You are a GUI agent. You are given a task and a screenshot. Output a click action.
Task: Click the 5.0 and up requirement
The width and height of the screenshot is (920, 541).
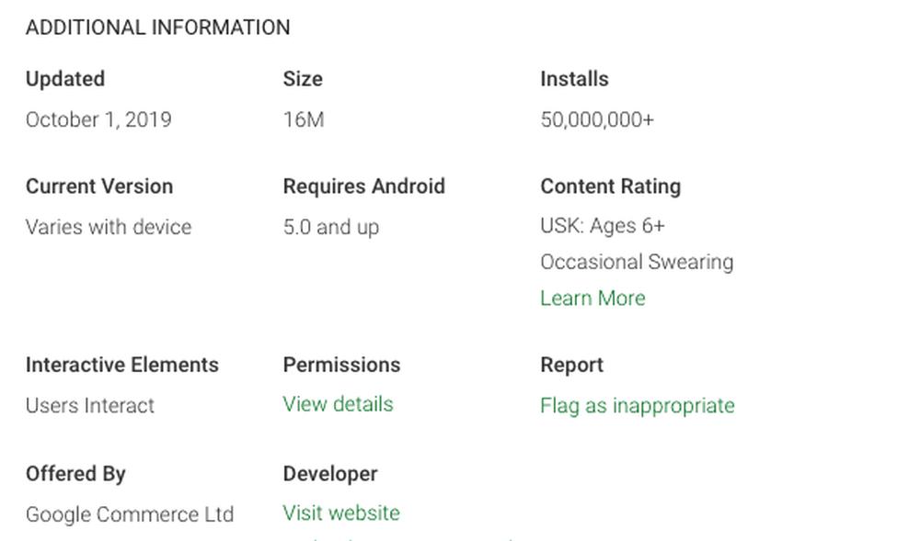331,228
